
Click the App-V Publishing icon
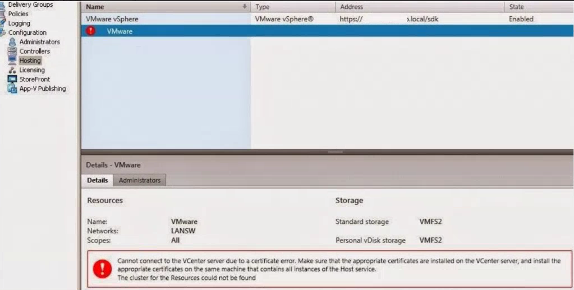point(12,89)
